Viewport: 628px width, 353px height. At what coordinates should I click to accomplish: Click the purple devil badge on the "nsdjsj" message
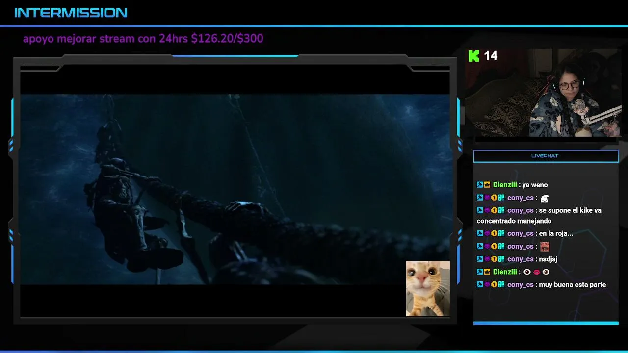[487, 259]
